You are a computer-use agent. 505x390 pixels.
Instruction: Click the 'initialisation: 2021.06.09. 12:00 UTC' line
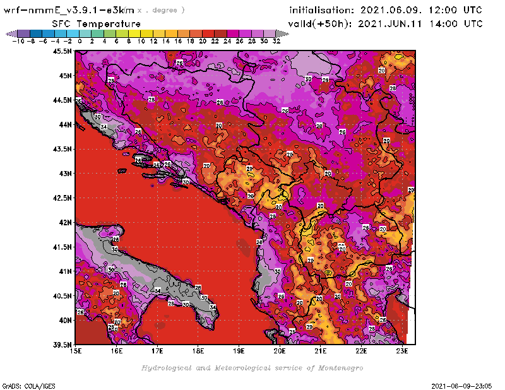click(386, 10)
